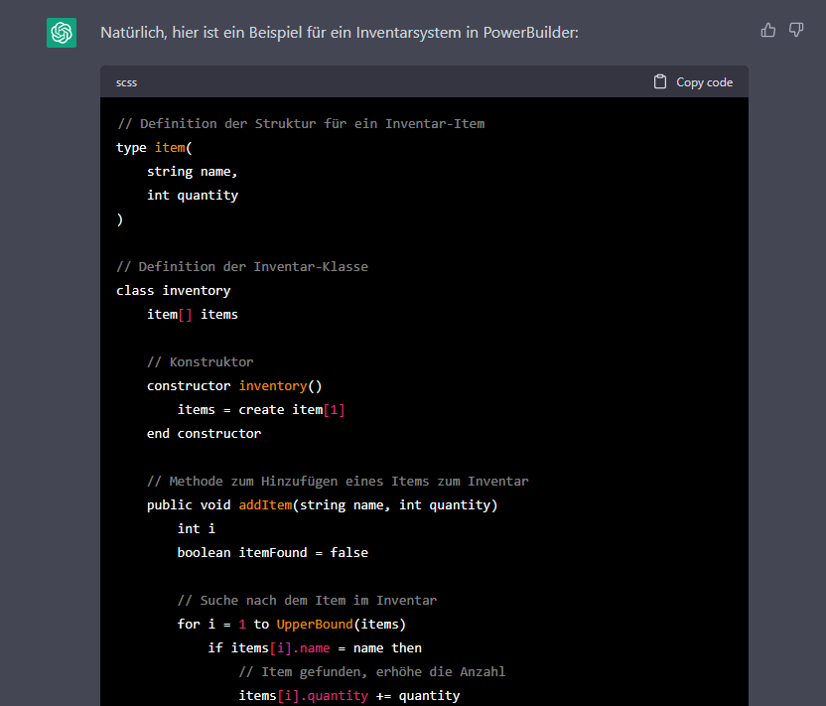The width and height of the screenshot is (826, 706).
Task: Click the orange "addItem" method name
Action: click(264, 505)
